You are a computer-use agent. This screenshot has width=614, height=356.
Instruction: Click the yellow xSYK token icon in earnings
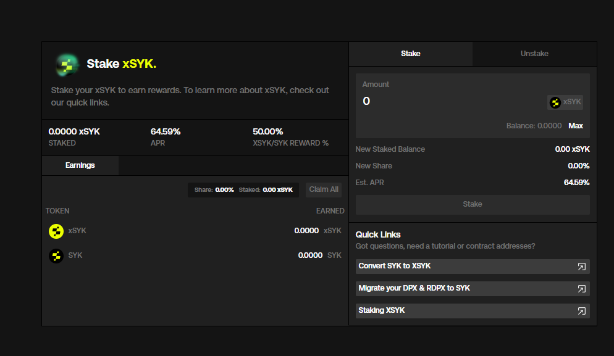(x=56, y=231)
